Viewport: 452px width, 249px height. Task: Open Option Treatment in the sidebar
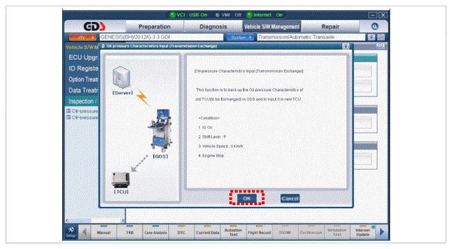point(83,79)
